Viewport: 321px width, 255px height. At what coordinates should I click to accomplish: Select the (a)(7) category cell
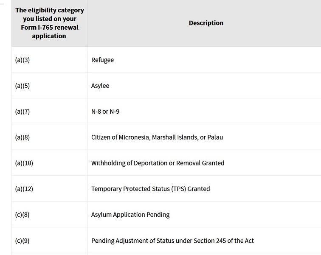coord(23,112)
